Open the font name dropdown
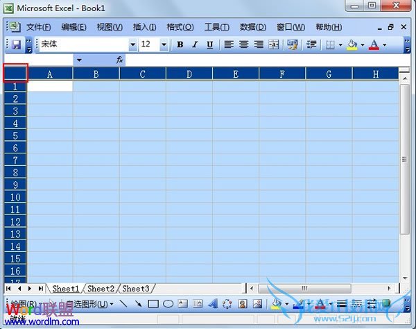 tap(133, 44)
